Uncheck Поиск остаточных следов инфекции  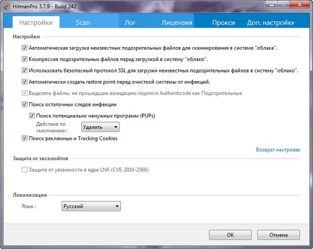[x=25, y=105]
